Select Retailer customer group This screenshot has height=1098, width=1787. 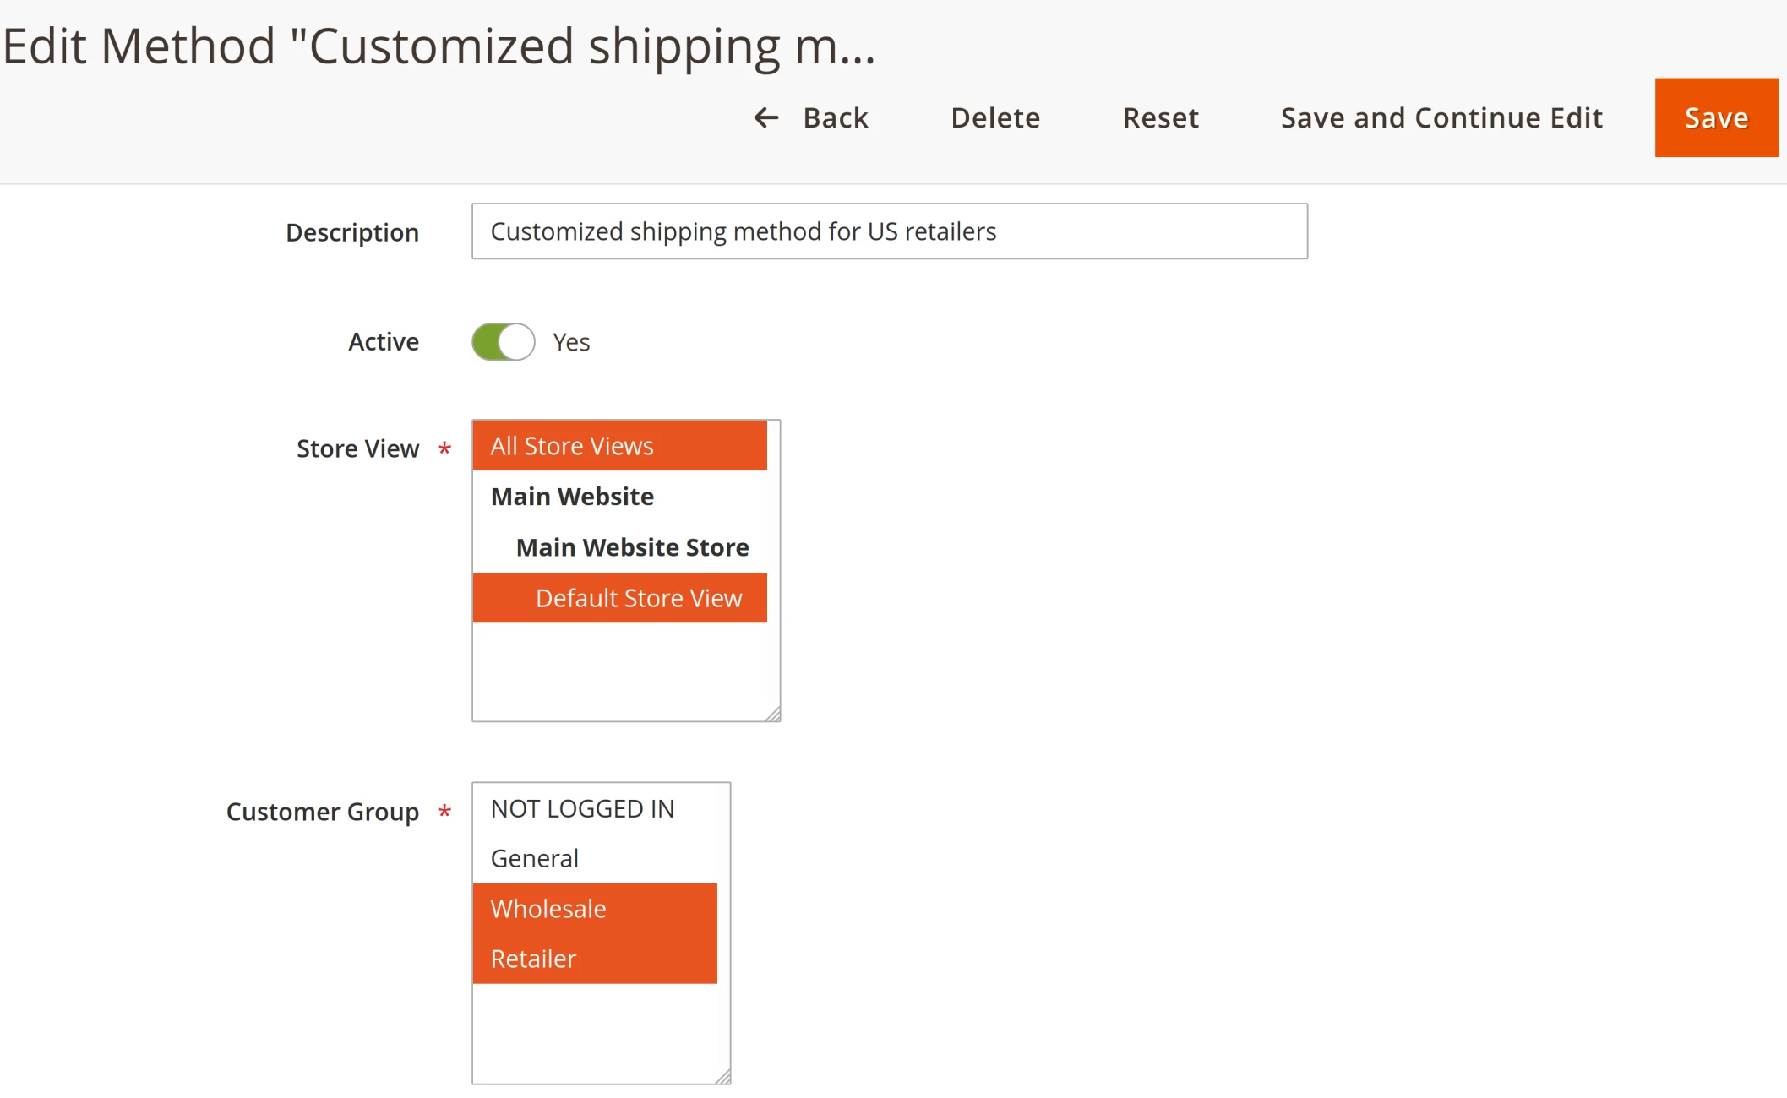point(595,959)
